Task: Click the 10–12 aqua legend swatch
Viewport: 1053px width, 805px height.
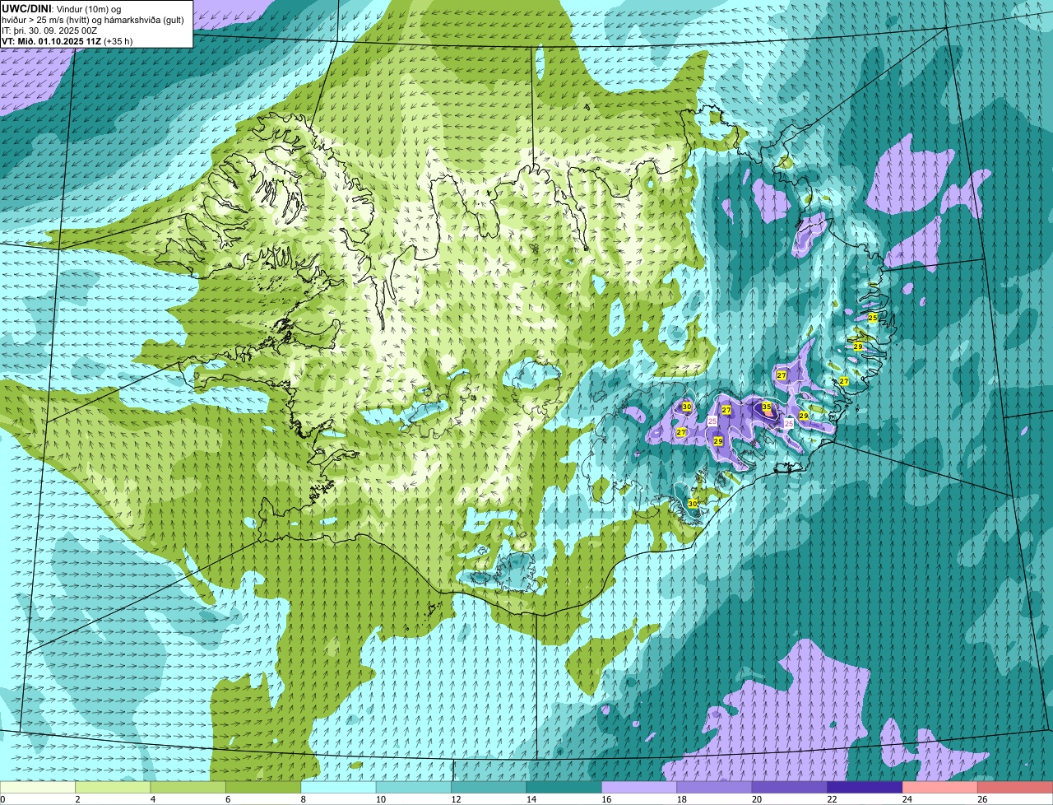Action: (414, 788)
